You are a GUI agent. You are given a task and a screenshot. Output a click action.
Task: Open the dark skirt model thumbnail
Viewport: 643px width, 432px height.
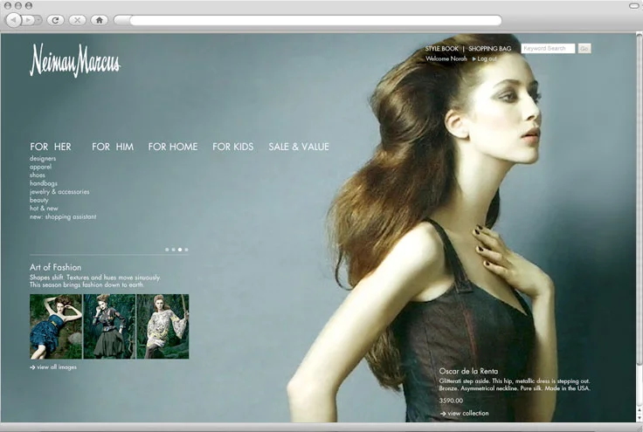pyautogui.click(x=109, y=326)
